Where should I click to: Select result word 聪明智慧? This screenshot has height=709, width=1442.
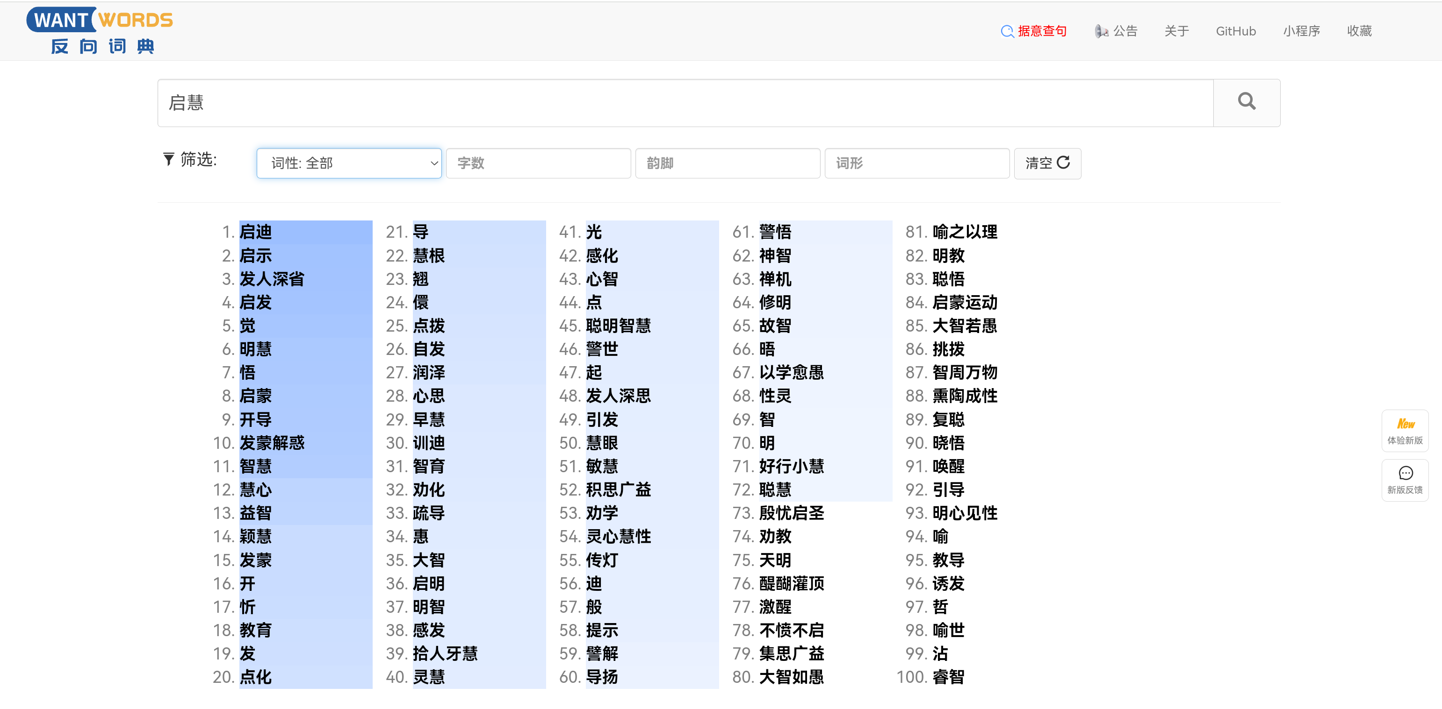(619, 326)
